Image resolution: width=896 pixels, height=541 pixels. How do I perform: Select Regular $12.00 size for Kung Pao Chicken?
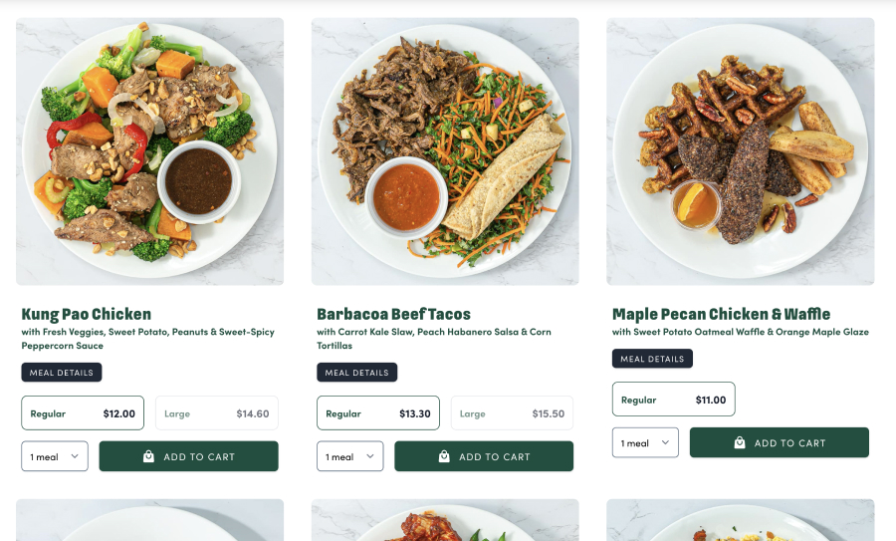tap(83, 412)
